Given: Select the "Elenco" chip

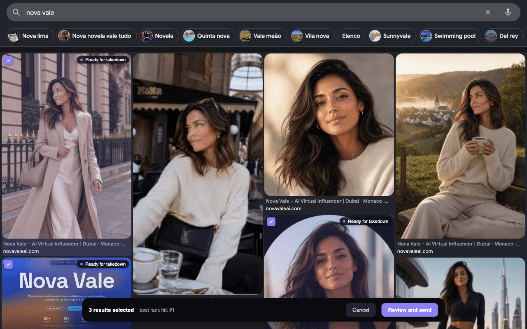Looking at the screenshot, I should 351,36.
